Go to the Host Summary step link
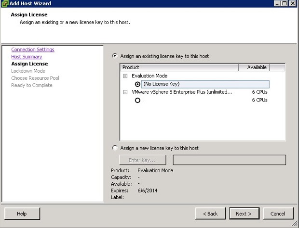The width and height of the screenshot is (299, 228). [x=27, y=57]
